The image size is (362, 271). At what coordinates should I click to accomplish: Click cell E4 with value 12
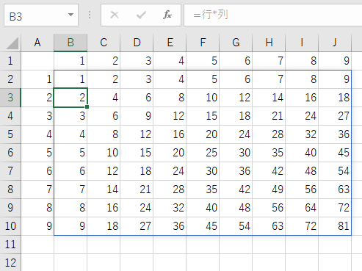coord(170,116)
